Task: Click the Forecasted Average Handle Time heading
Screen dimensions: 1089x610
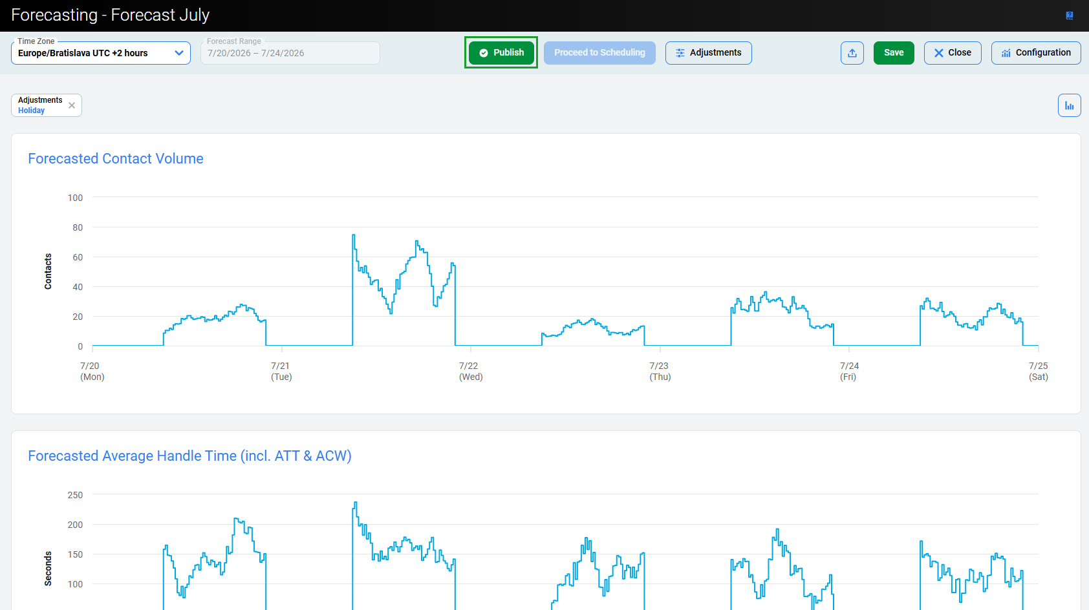Action: point(189,456)
